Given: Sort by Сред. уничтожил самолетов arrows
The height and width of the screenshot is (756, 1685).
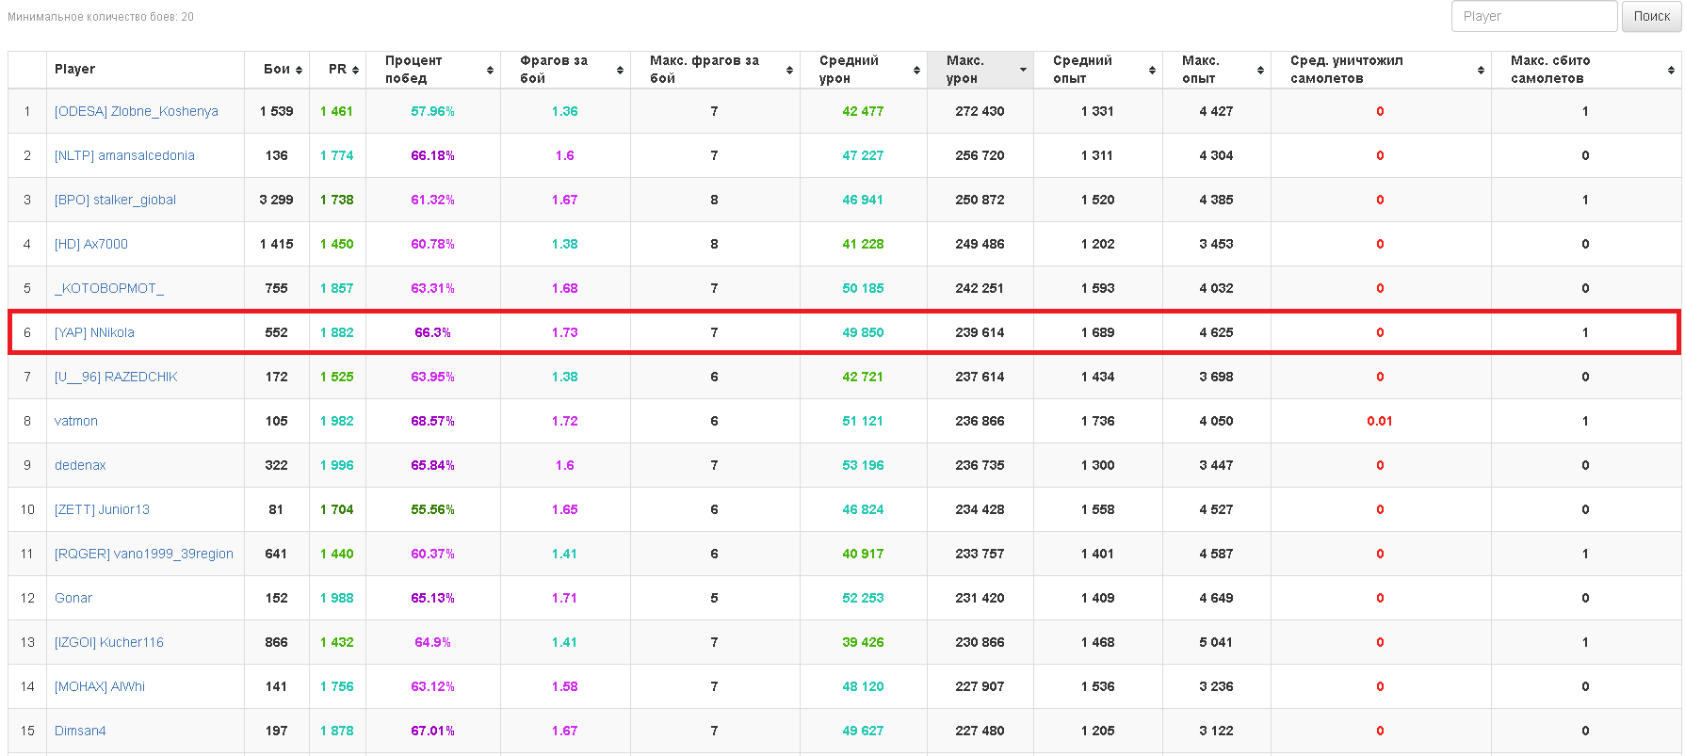Looking at the screenshot, I should [x=1481, y=70].
